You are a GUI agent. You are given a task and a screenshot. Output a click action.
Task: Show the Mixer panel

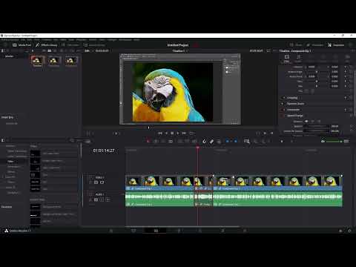coord(296,45)
